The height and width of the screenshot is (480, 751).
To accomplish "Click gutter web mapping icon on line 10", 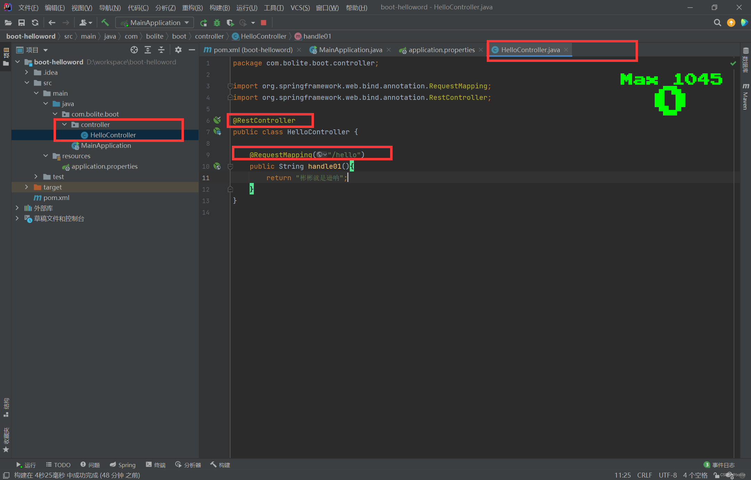I will [x=217, y=166].
